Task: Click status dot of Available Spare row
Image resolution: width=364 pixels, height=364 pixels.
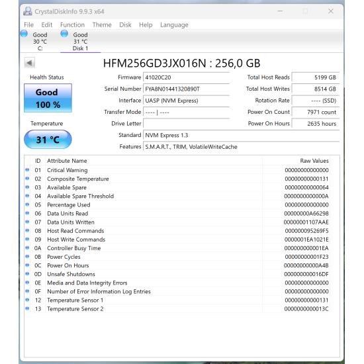Action: tap(27, 187)
